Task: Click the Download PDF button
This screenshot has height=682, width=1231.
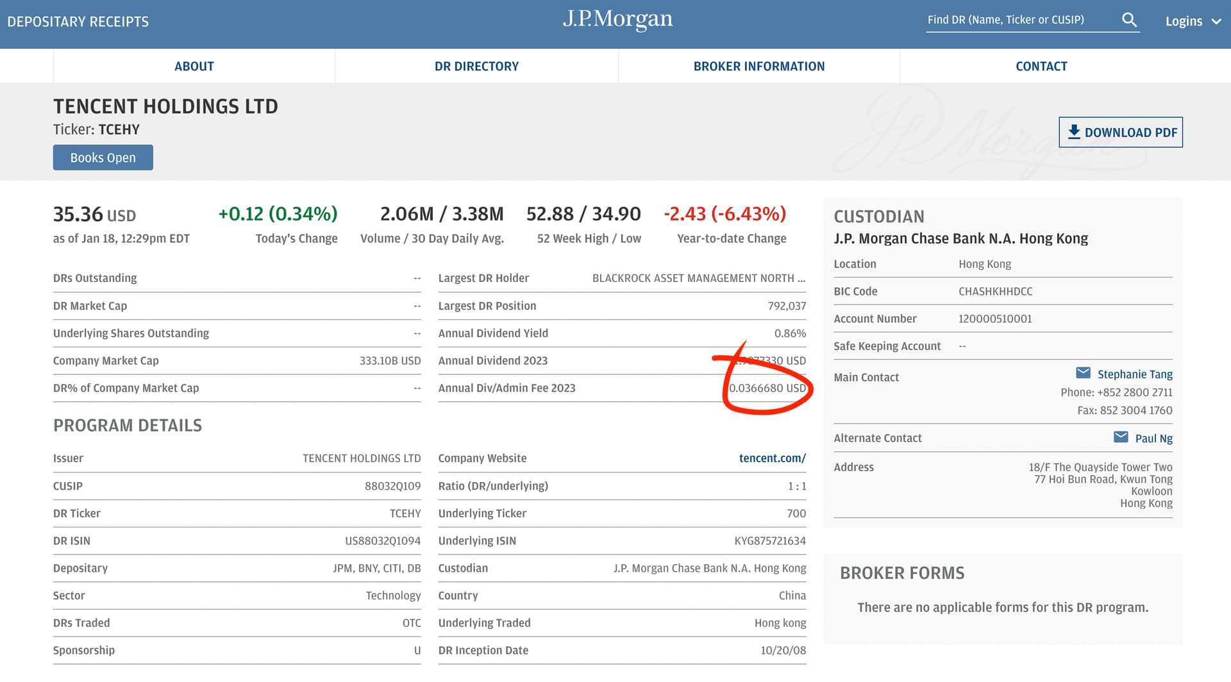Action: [x=1120, y=133]
